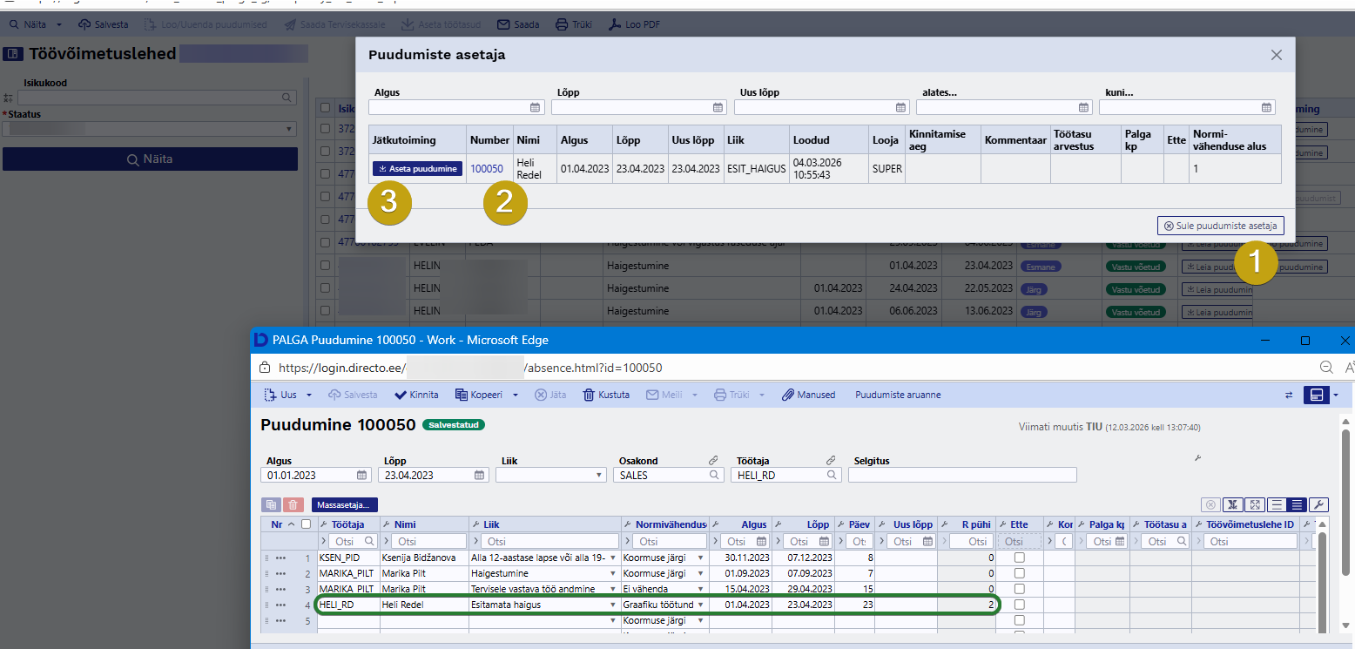Toggle select-all checkbox in Nr column header
The image size is (1355, 649).
306,524
